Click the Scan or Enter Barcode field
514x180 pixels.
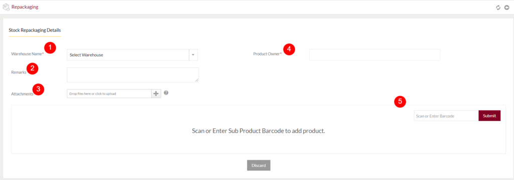tap(446, 115)
